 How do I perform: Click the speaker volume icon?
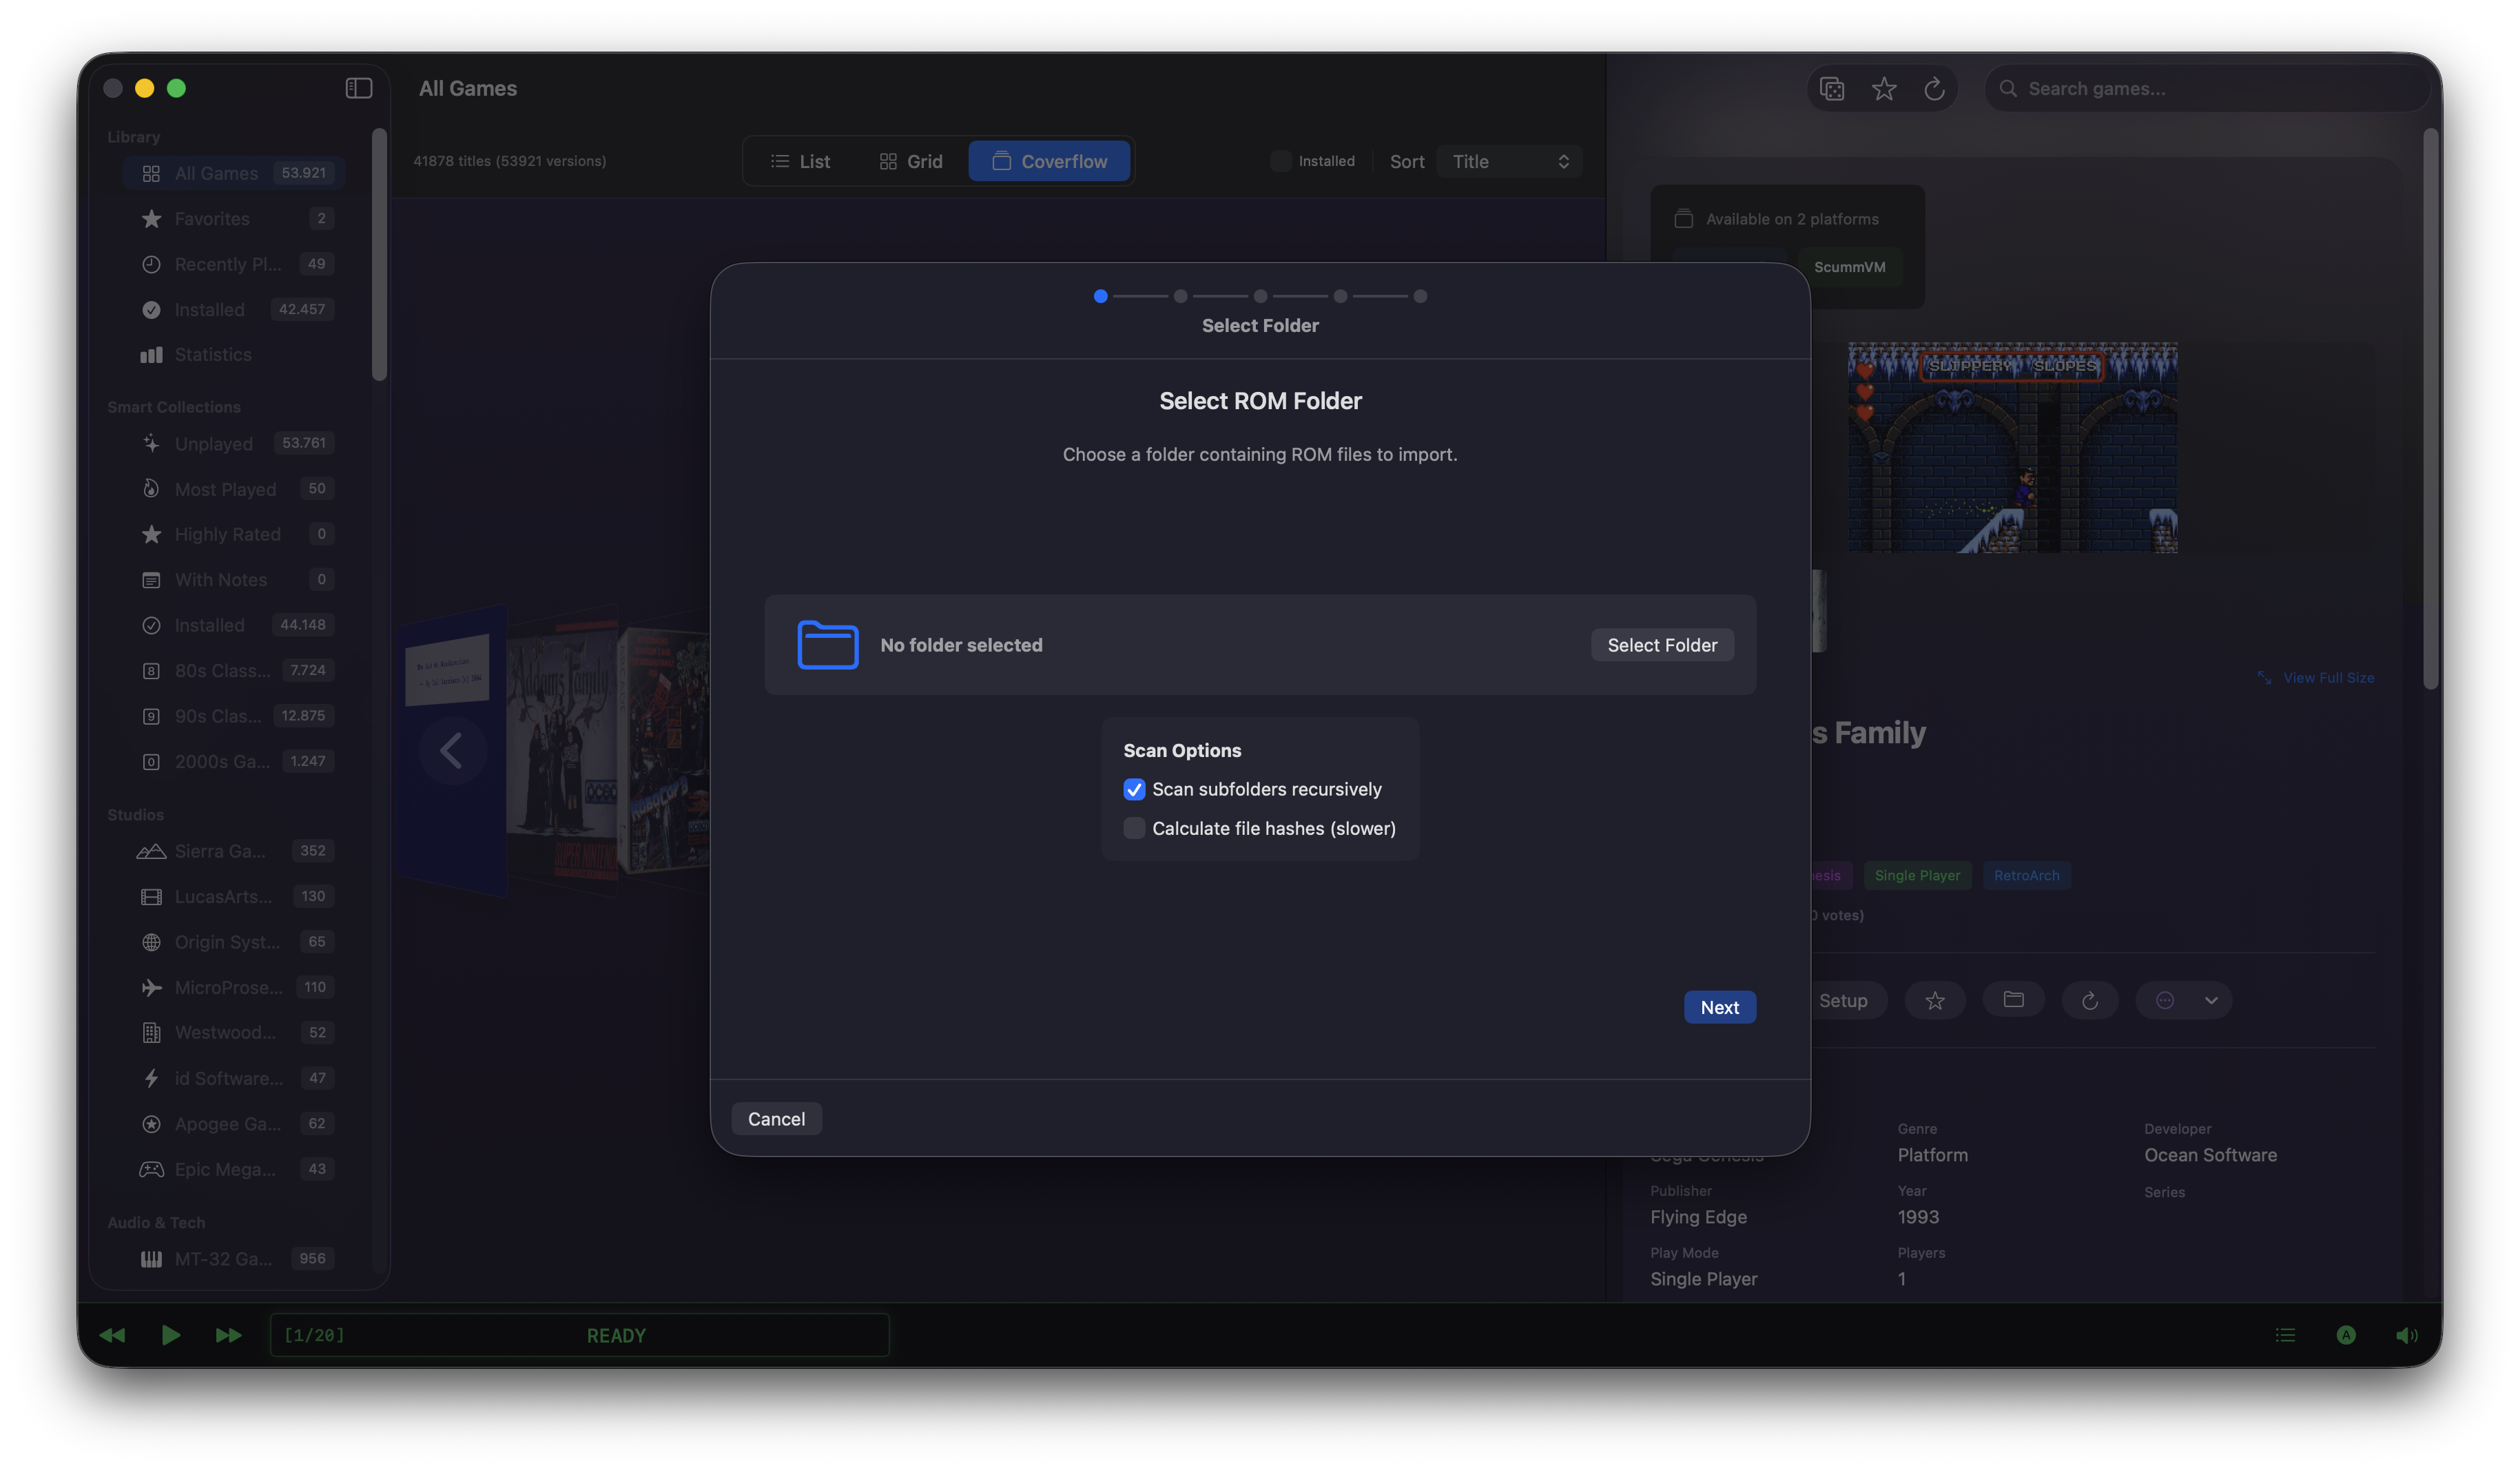pyautogui.click(x=2406, y=1335)
